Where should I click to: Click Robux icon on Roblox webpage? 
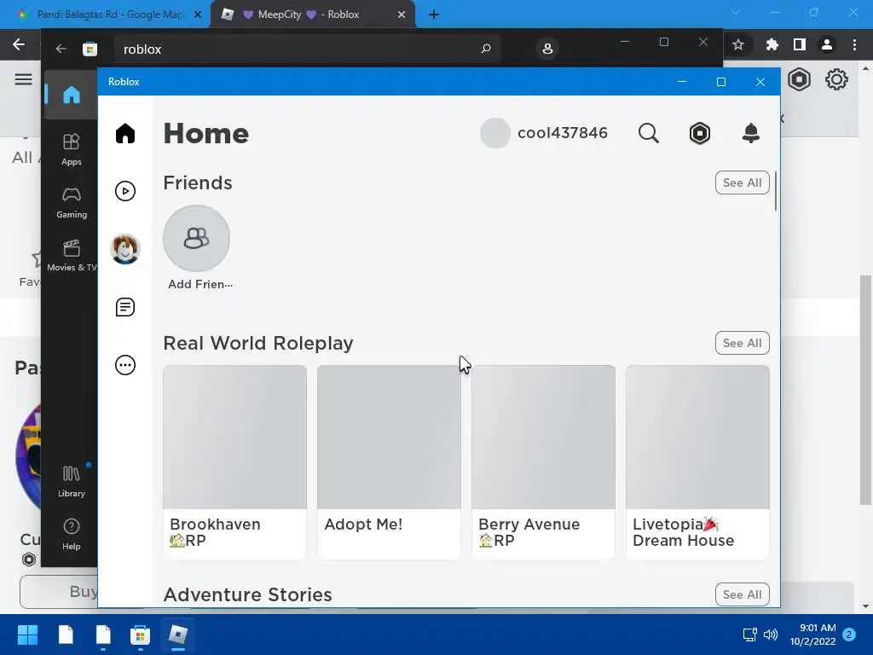(x=799, y=79)
